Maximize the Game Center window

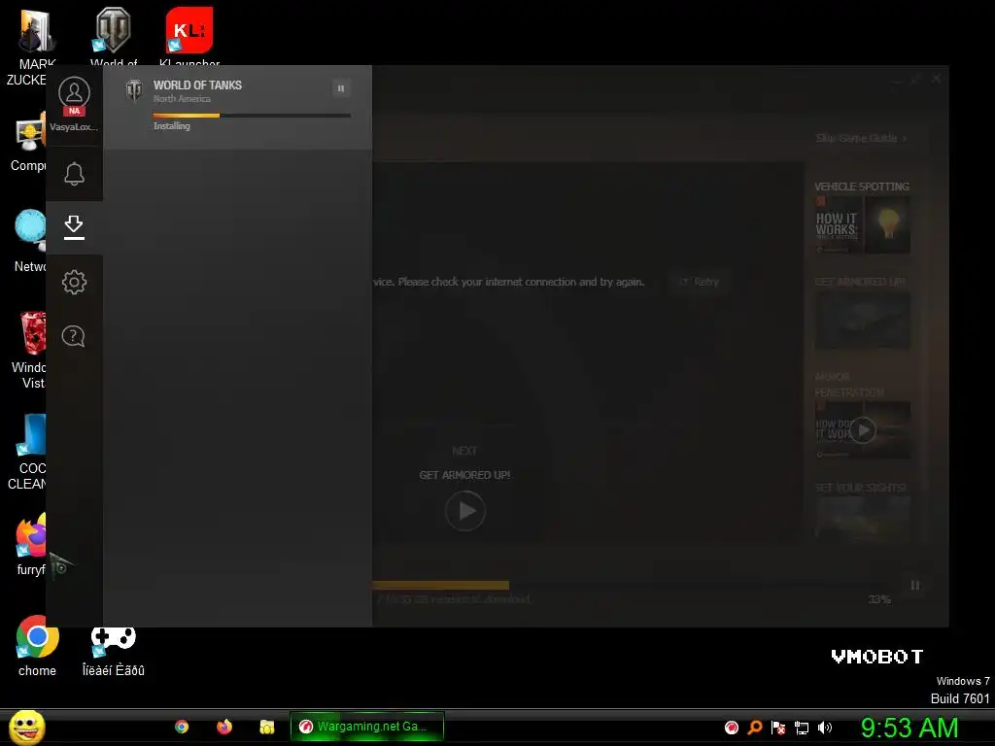tap(915, 79)
